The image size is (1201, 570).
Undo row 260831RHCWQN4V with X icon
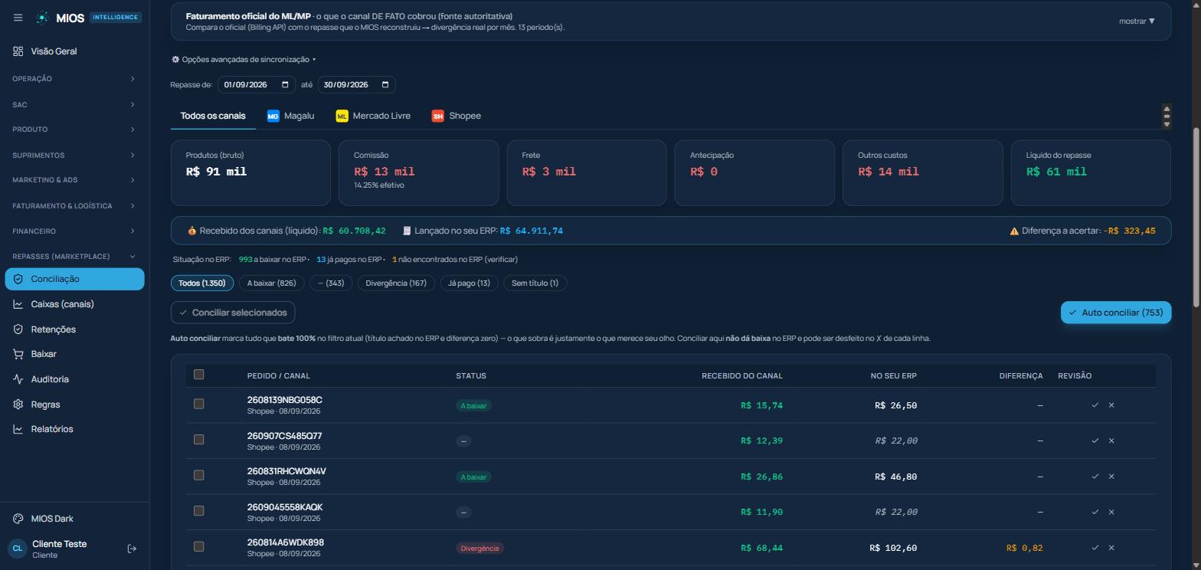click(x=1111, y=477)
